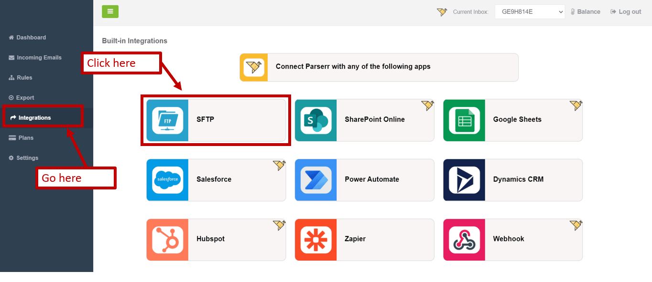Open the Hubspot integration

[x=216, y=240]
